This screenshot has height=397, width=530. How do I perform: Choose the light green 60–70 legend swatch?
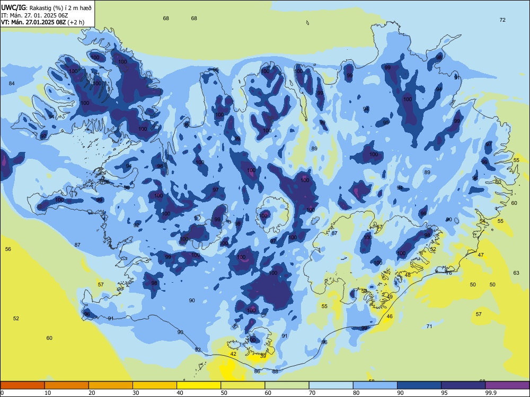287,385
